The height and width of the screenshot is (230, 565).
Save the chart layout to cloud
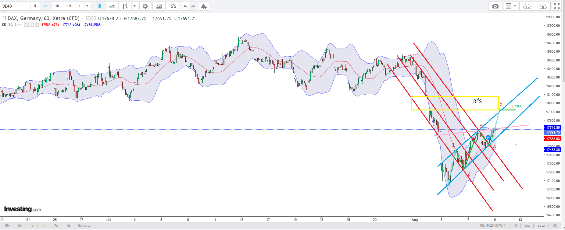pyautogui.click(x=543, y=6)
